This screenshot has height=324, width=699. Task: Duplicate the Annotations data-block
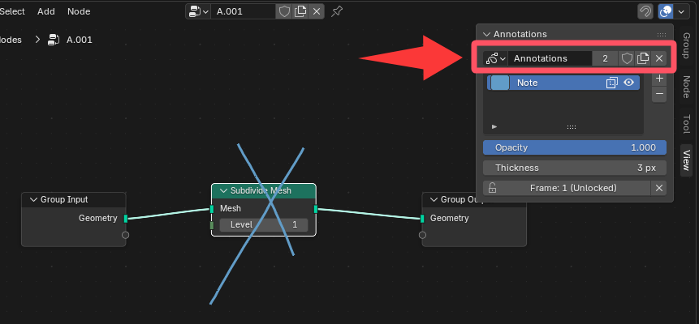[643, 58]
